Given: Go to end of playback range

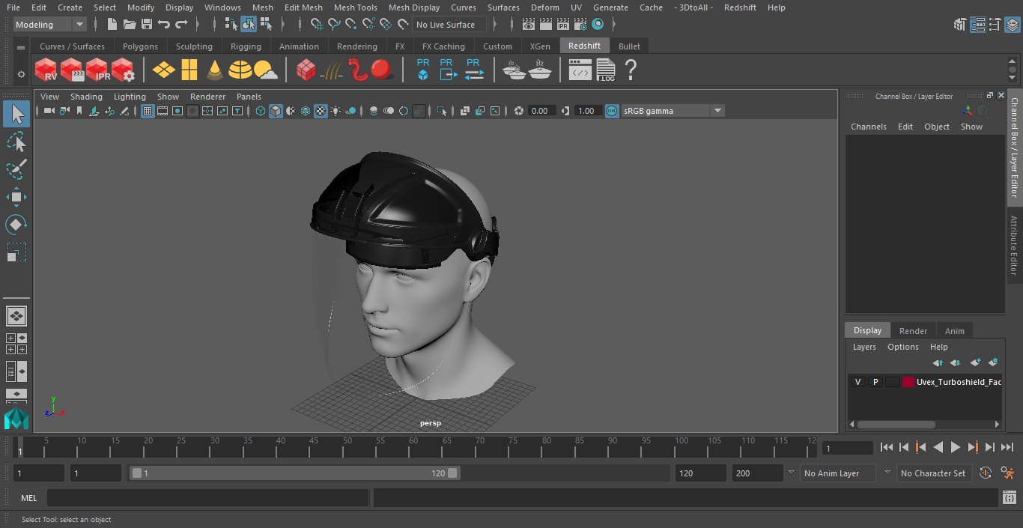Looking at the screenshot, I should 1007,447.
